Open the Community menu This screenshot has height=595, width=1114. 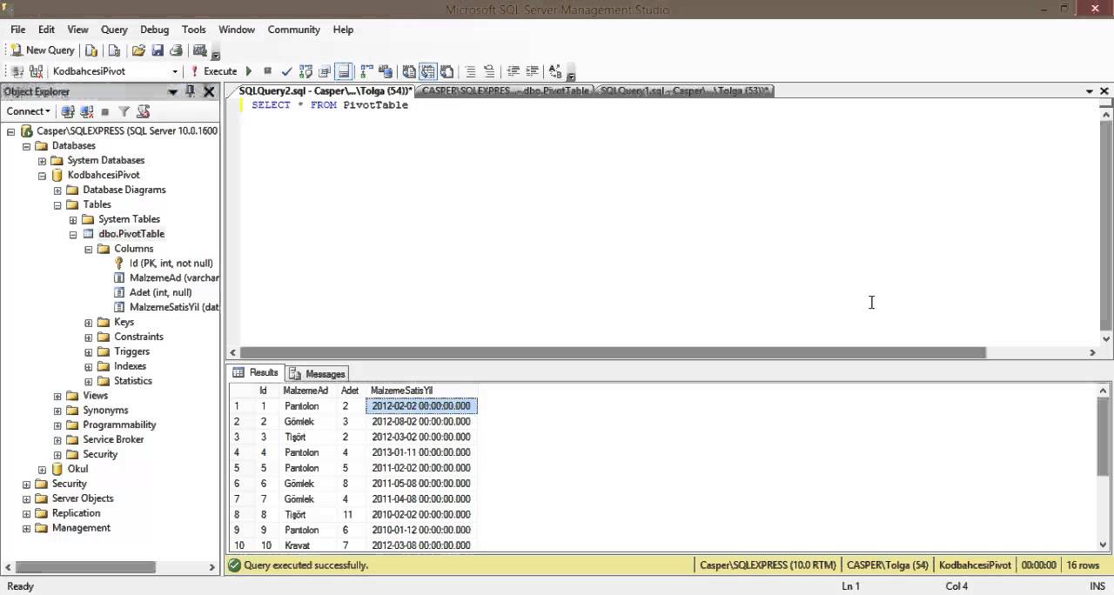pyautogui.click(x=294, y=30)
